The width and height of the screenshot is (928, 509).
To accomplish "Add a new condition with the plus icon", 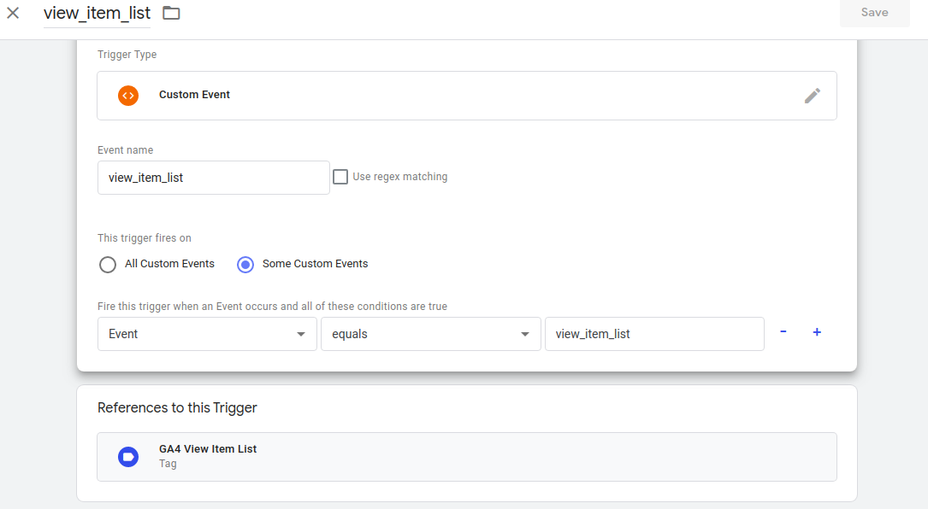I will coord(817,332).
